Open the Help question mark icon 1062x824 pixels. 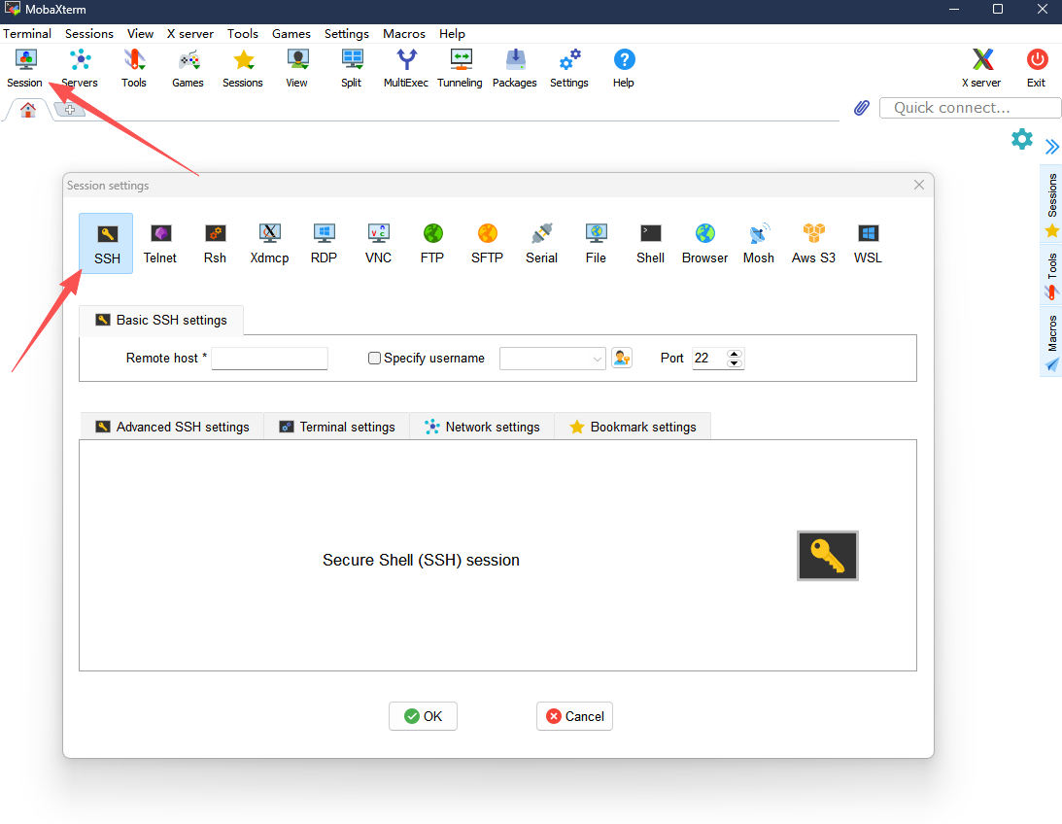click(624, 68)
